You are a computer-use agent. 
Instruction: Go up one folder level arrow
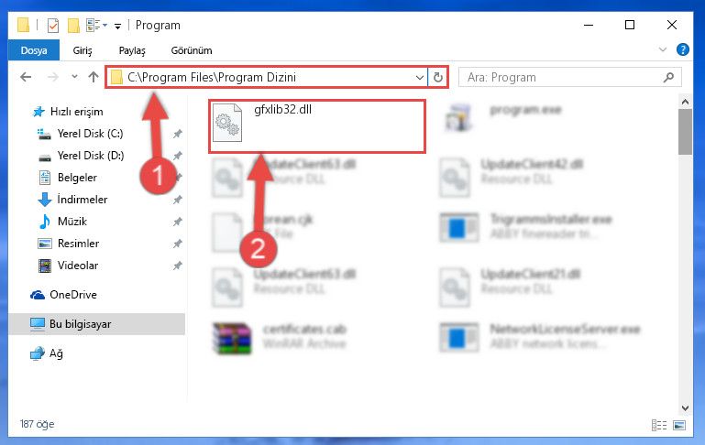(x=94, y=77)
